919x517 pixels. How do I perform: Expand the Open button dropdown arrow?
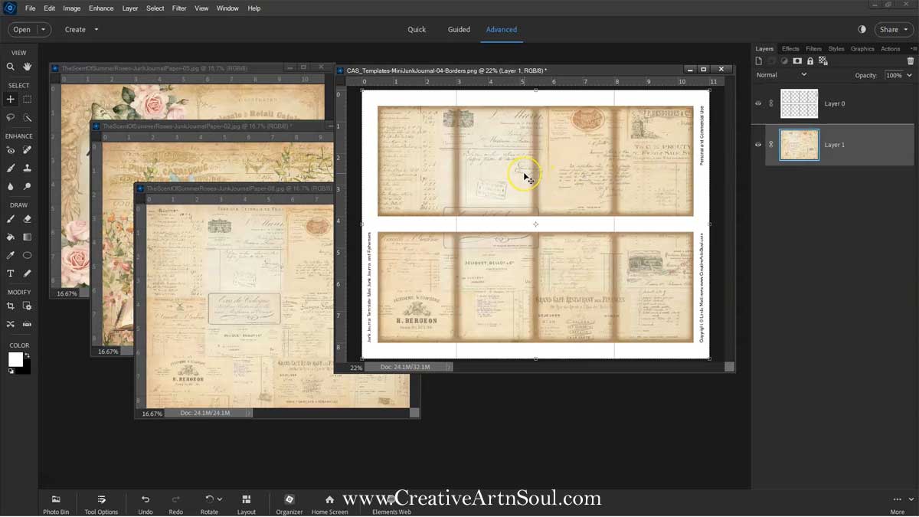(43, 30)
